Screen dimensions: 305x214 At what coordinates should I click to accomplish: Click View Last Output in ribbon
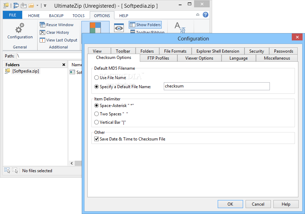click(x=58, y=40)
